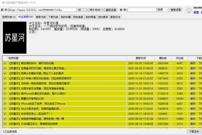Click 解析 link for the 2021-03-05 video

(x=193, y=63)
